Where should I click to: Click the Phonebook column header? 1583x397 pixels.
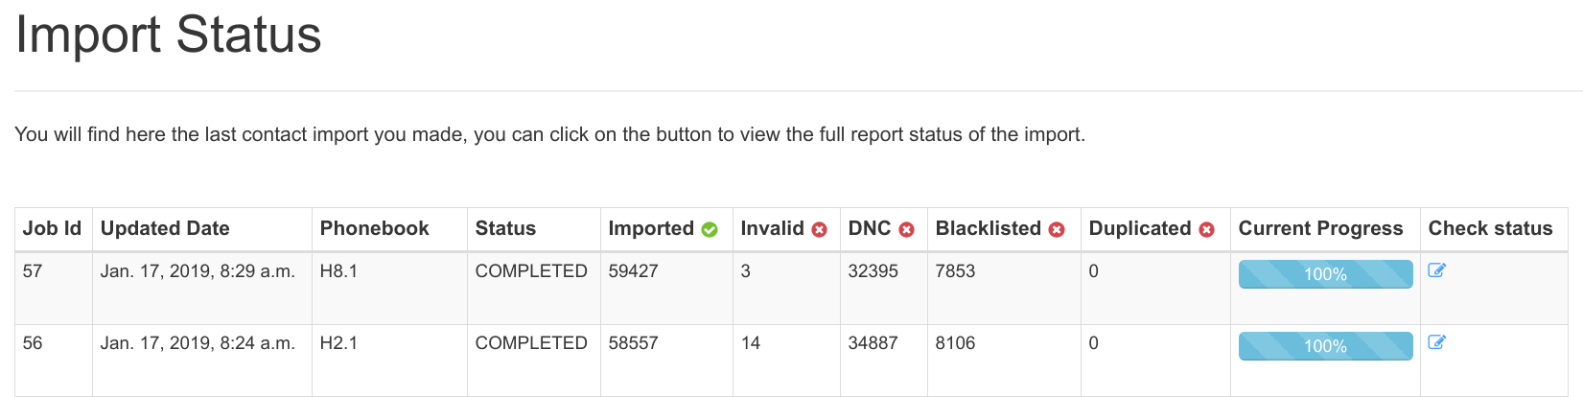tap(374, 228)
